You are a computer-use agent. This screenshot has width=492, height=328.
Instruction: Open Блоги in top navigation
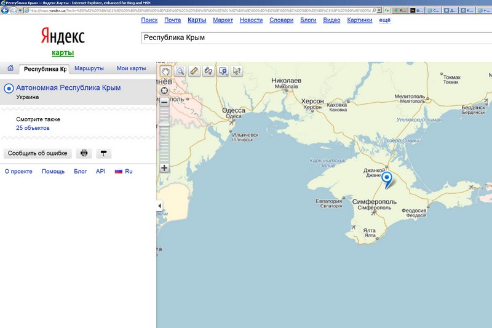pos(308,20)
